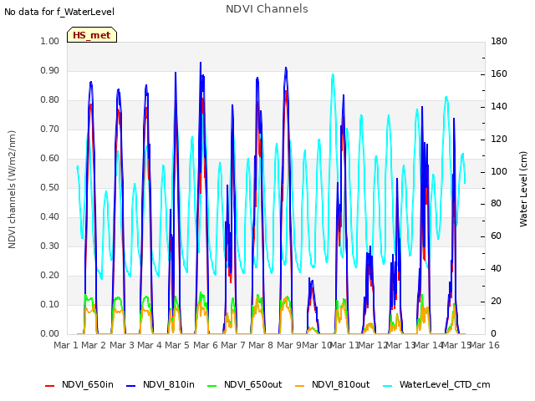Click the 'Mar 5' x-axis label
535x401 pixels.
[x=177, y=345]
